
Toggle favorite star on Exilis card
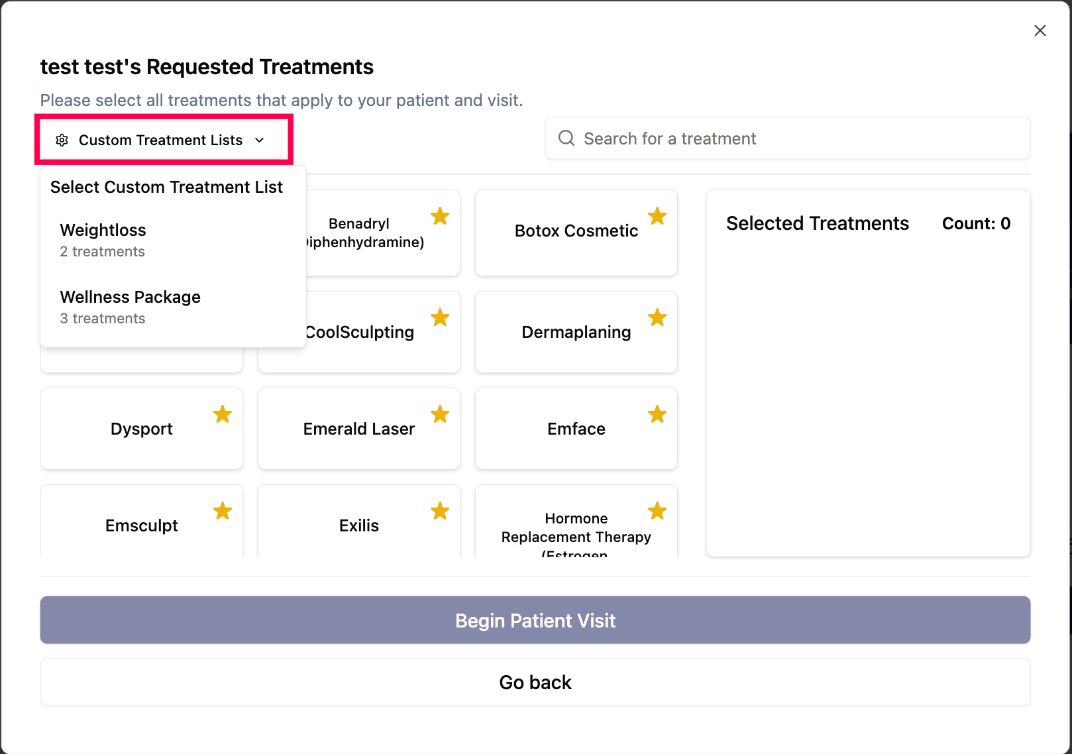pyautogui.click(x=440, y=512)
